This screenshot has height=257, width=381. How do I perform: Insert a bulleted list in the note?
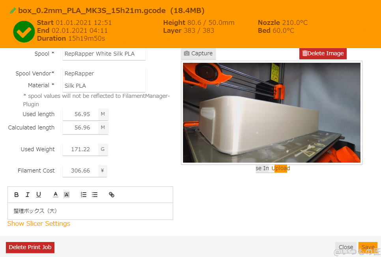95,195
